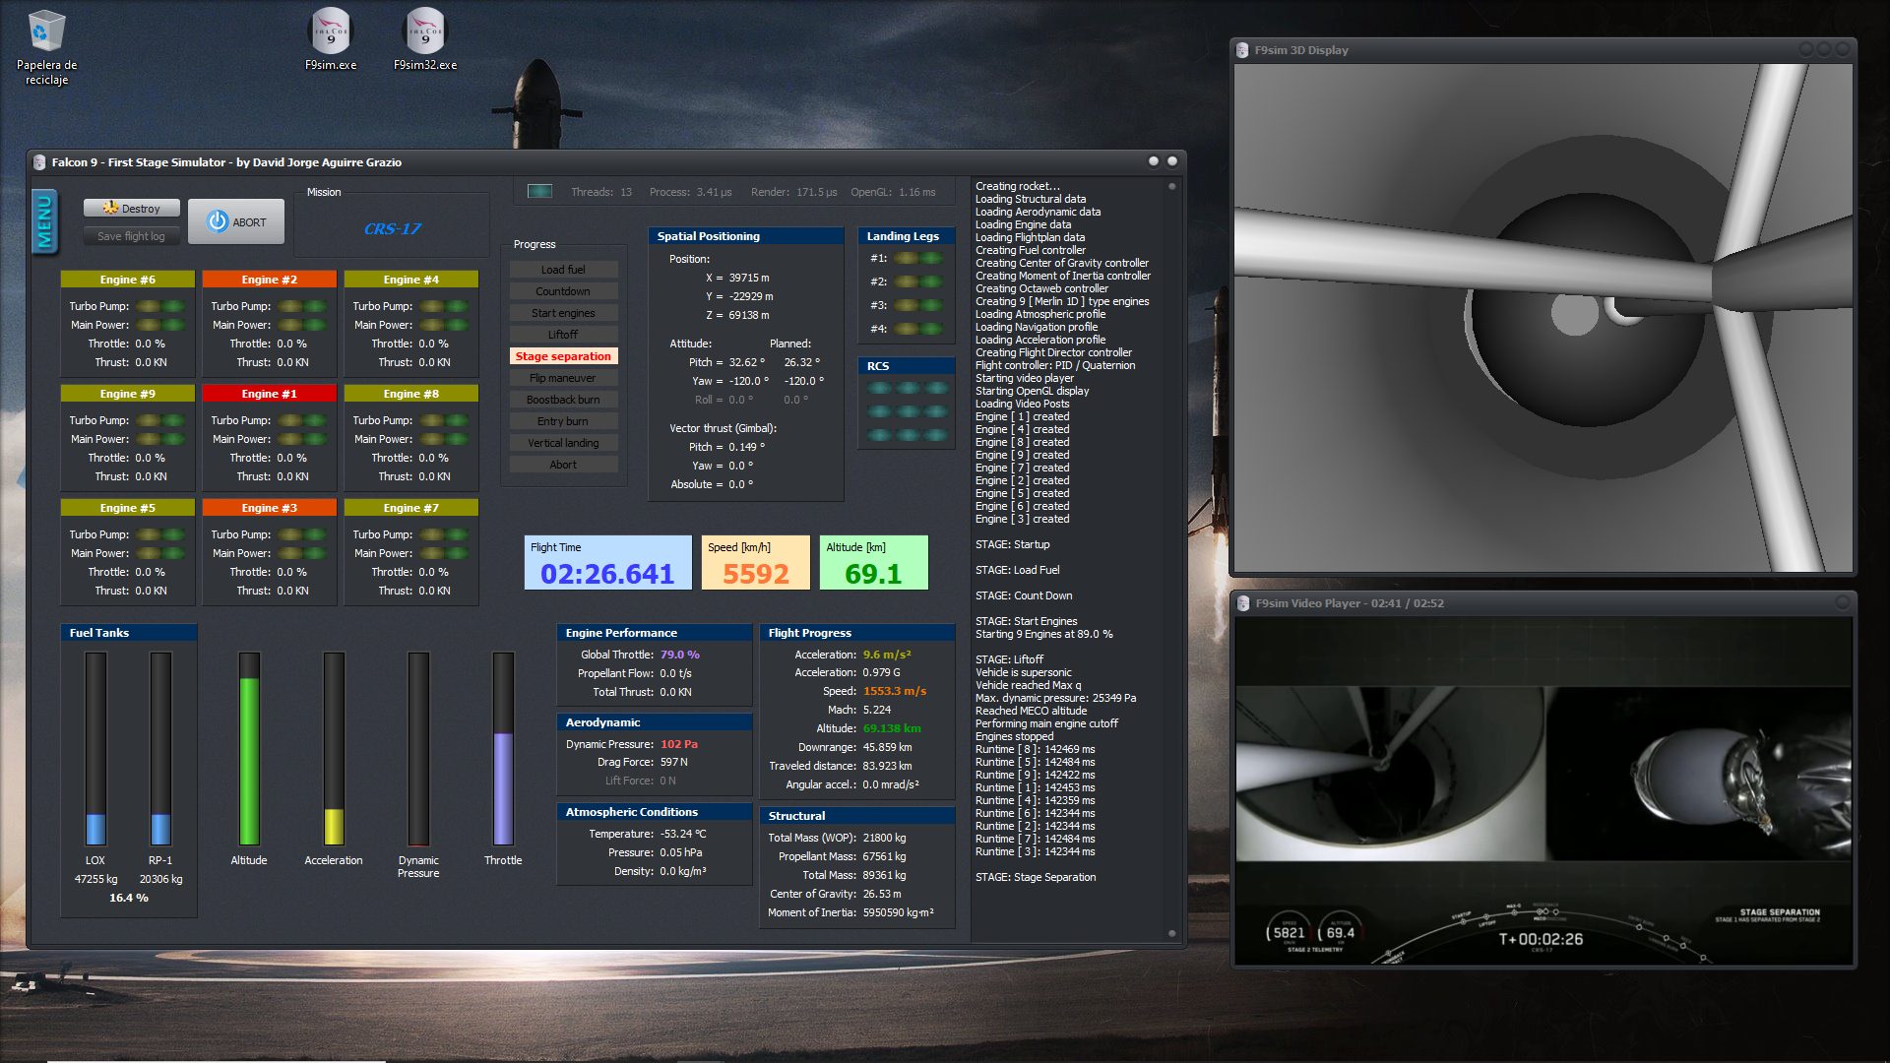Click the RP-1 fuel tank level bar

[160, 748]
